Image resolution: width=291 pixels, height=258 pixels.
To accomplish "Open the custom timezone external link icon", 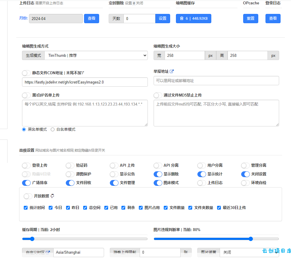I will click(48, 252).
